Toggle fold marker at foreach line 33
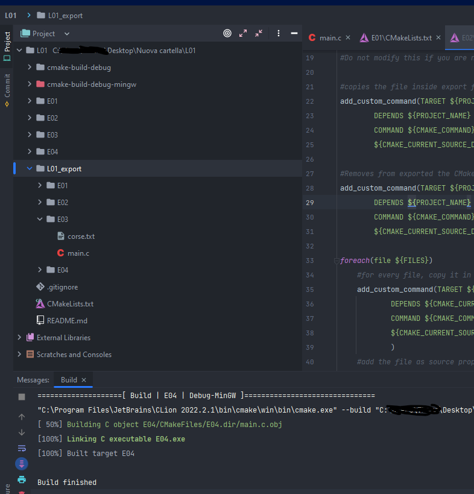 pos(337,261)
